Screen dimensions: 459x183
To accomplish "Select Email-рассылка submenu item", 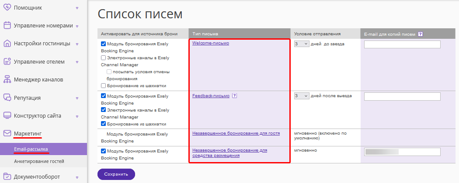I will tap(43, 149).
